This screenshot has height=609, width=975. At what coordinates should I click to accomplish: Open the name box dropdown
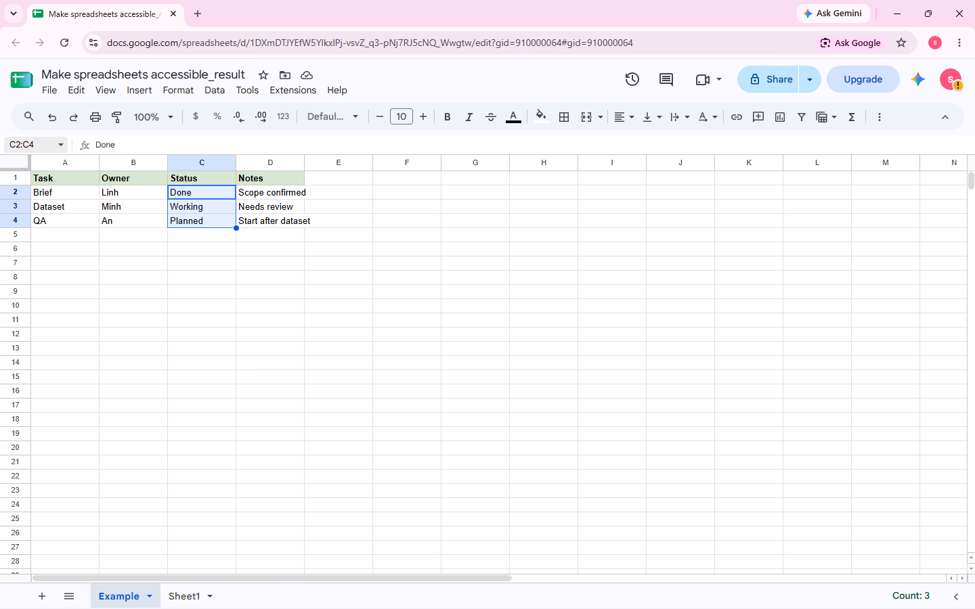click(61, 145)
